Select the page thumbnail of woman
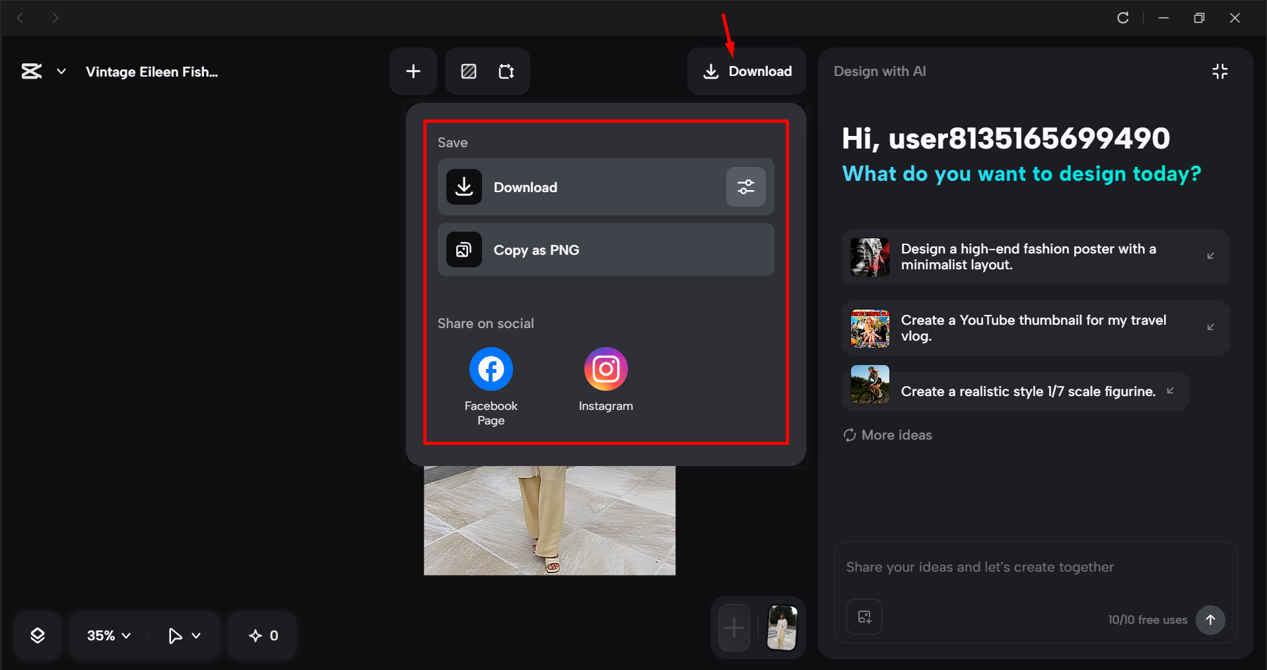The image size is (1267, 670). [782, 628]
